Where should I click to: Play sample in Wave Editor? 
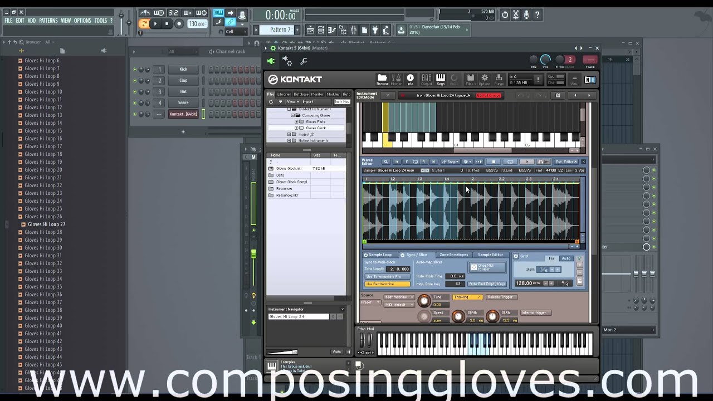[527, 162]
